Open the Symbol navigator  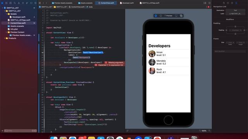(10, 3)
